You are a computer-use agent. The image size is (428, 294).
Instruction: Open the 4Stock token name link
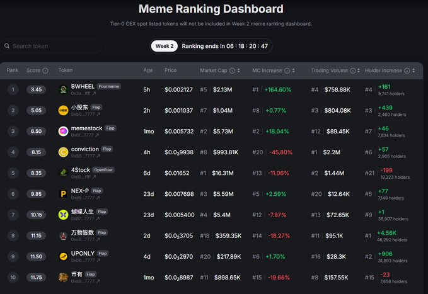[x=80, y=170]
